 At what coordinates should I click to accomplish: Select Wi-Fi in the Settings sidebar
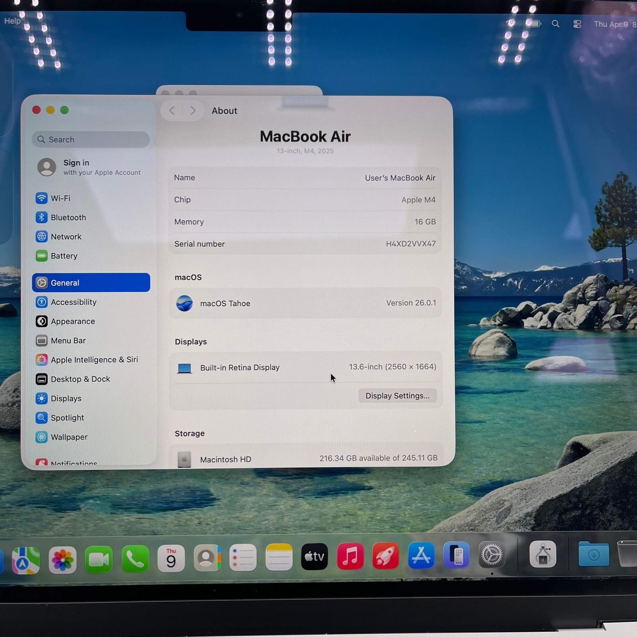coord(91,198)
